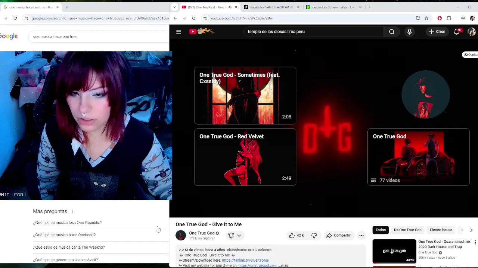
Task: Activate voice search microphone on YouTube
Action: (x=409, y=32)
